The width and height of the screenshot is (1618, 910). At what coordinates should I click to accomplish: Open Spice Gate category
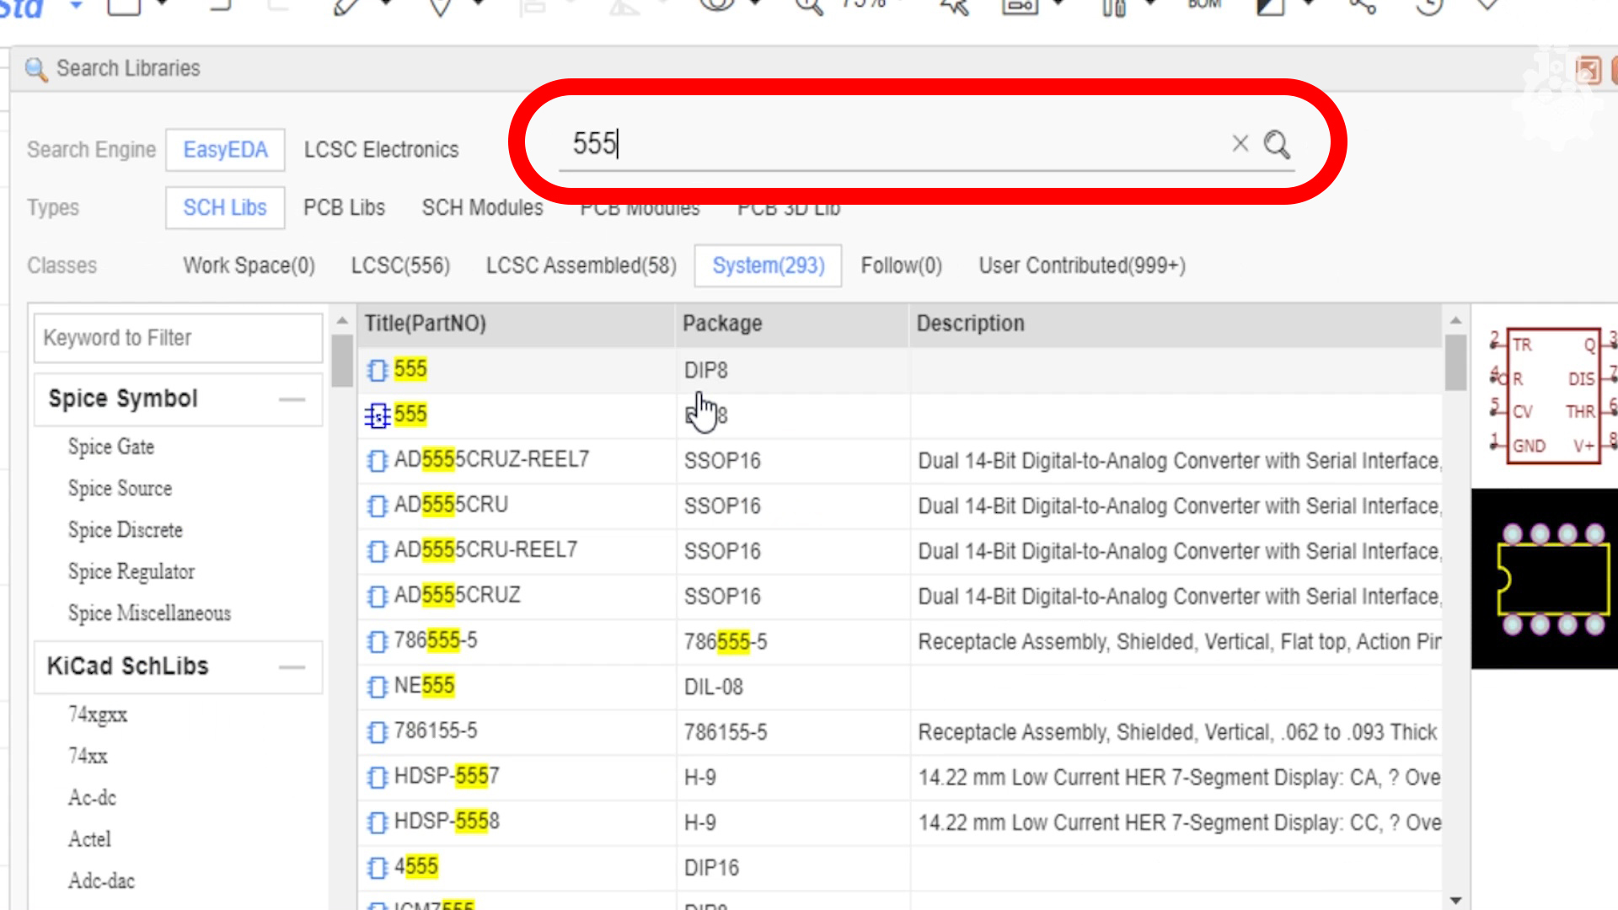tap(111, 447)
